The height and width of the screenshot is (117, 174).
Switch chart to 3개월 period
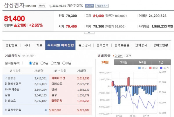pyautogui.click(x=124, y=62)
